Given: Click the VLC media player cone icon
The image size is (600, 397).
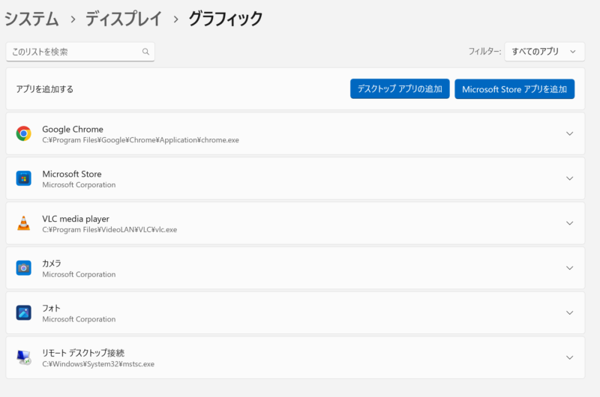Looking at the screenshot, I should [x=24, y=223].
